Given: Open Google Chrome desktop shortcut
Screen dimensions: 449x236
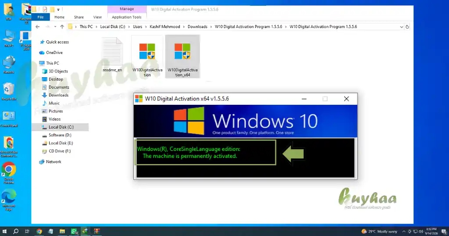Looking at the screenshot, I should click(9, 173).
